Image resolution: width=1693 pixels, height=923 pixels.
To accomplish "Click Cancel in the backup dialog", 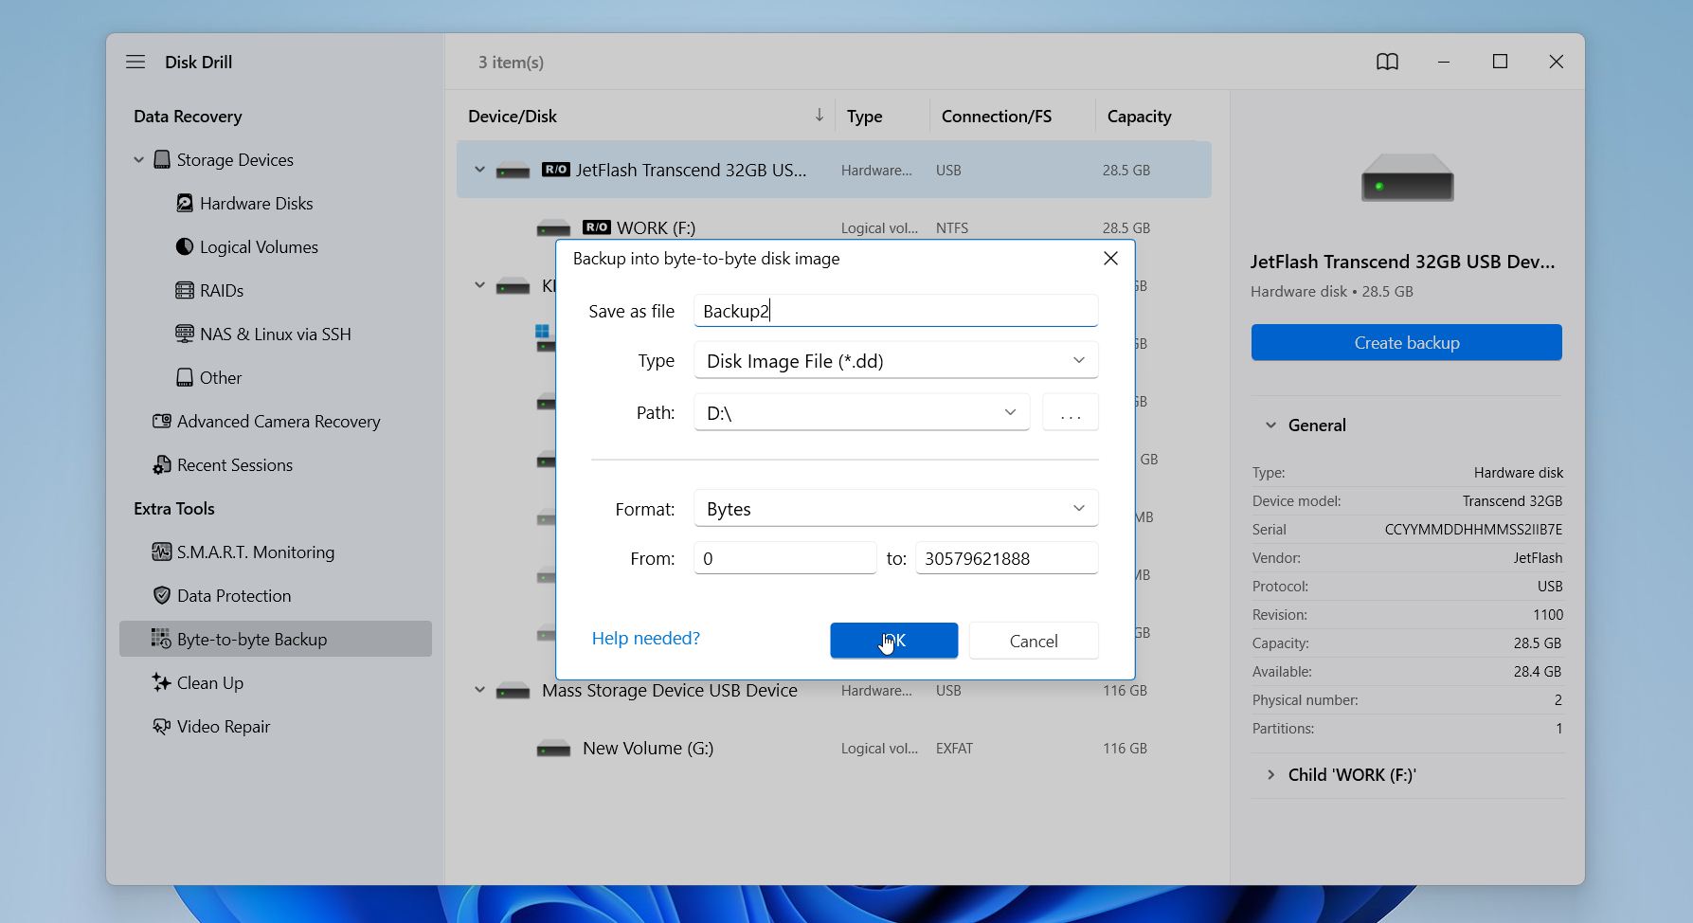I will [1034, 641].
